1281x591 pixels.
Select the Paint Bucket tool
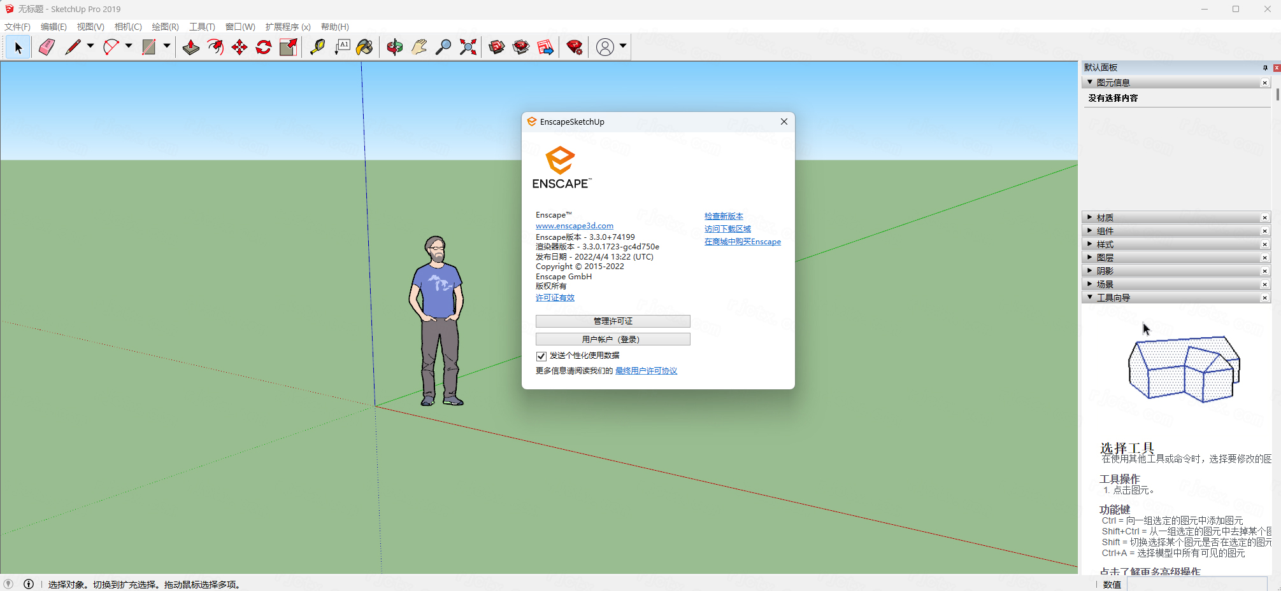pos(365,47)
